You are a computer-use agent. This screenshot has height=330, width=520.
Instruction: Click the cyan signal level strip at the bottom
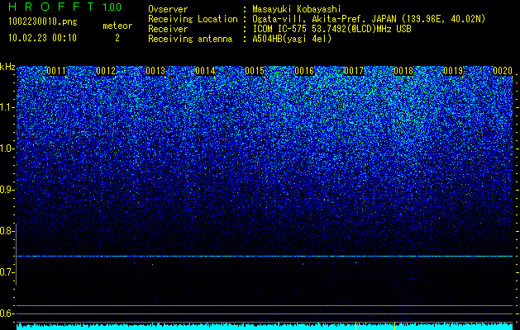click(x=265, y=327)
